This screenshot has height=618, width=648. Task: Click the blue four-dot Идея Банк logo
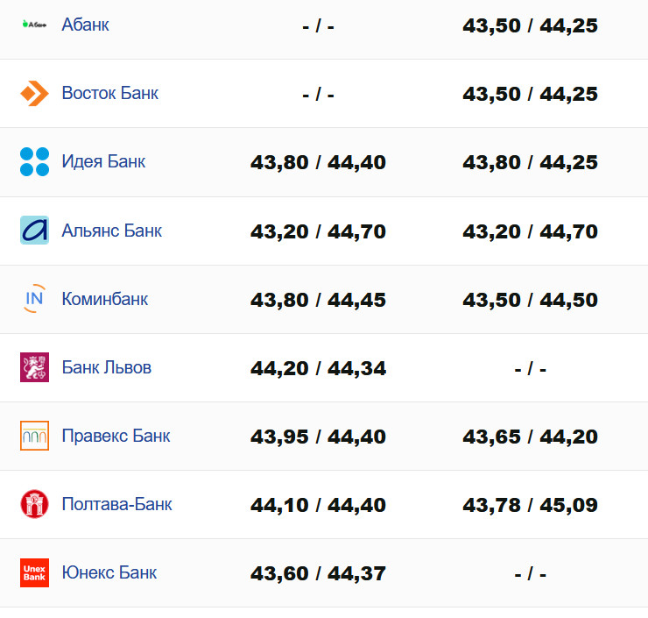coord(34,162)
